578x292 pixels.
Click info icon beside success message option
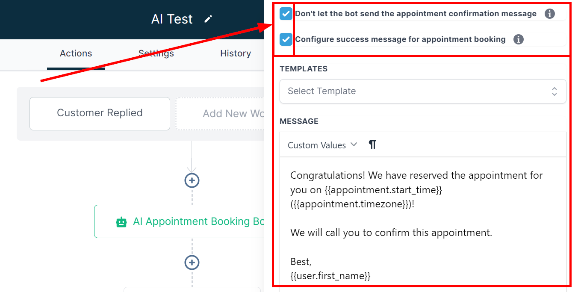coord(518,39)
